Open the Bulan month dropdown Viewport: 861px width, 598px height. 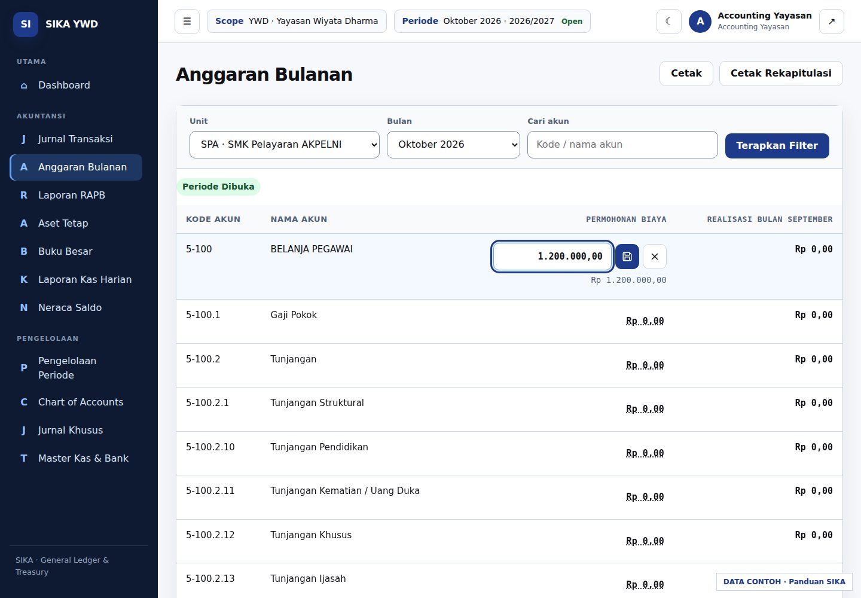coord(453,145)
